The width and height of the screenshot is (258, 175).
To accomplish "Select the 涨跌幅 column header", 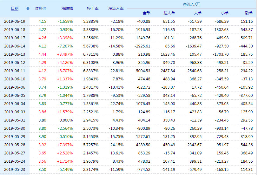I will click(x=67, y=9).
